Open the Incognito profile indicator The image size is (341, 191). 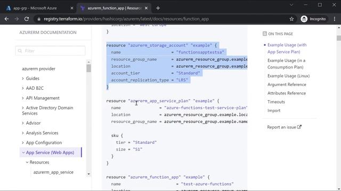pos(313,19)
